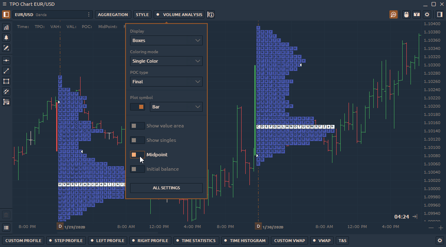The height and width of the screenshot is (247, 446).
Task: Click the symbol options three-dot icon
Action: click(x=89, y=14)
